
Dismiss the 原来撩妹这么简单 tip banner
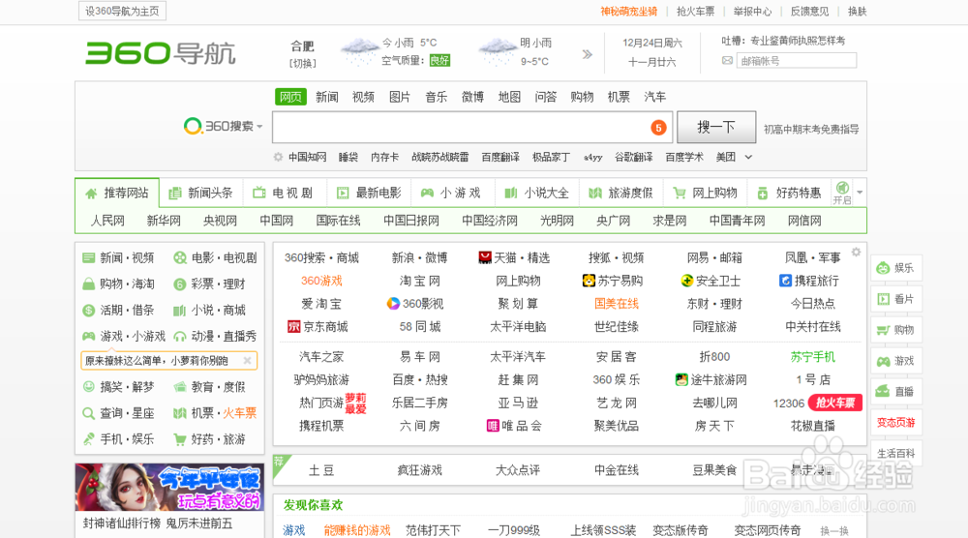pos(247,360)
